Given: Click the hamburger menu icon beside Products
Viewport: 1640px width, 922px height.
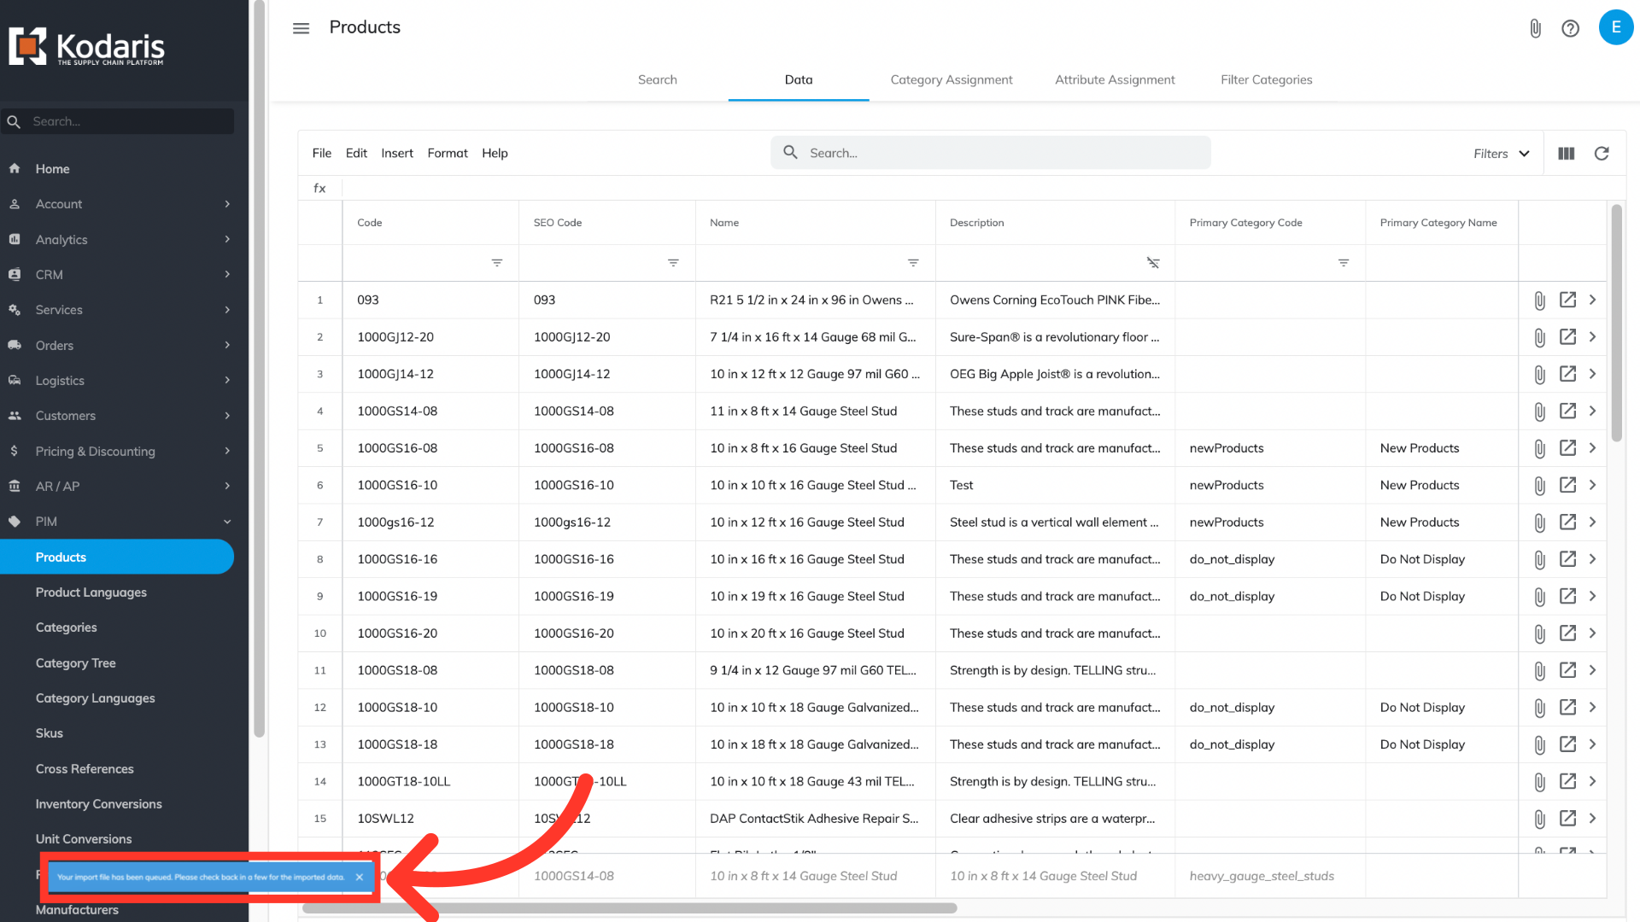Looking at the screenshot, I should pyautogui.click(x=301, y=28).
